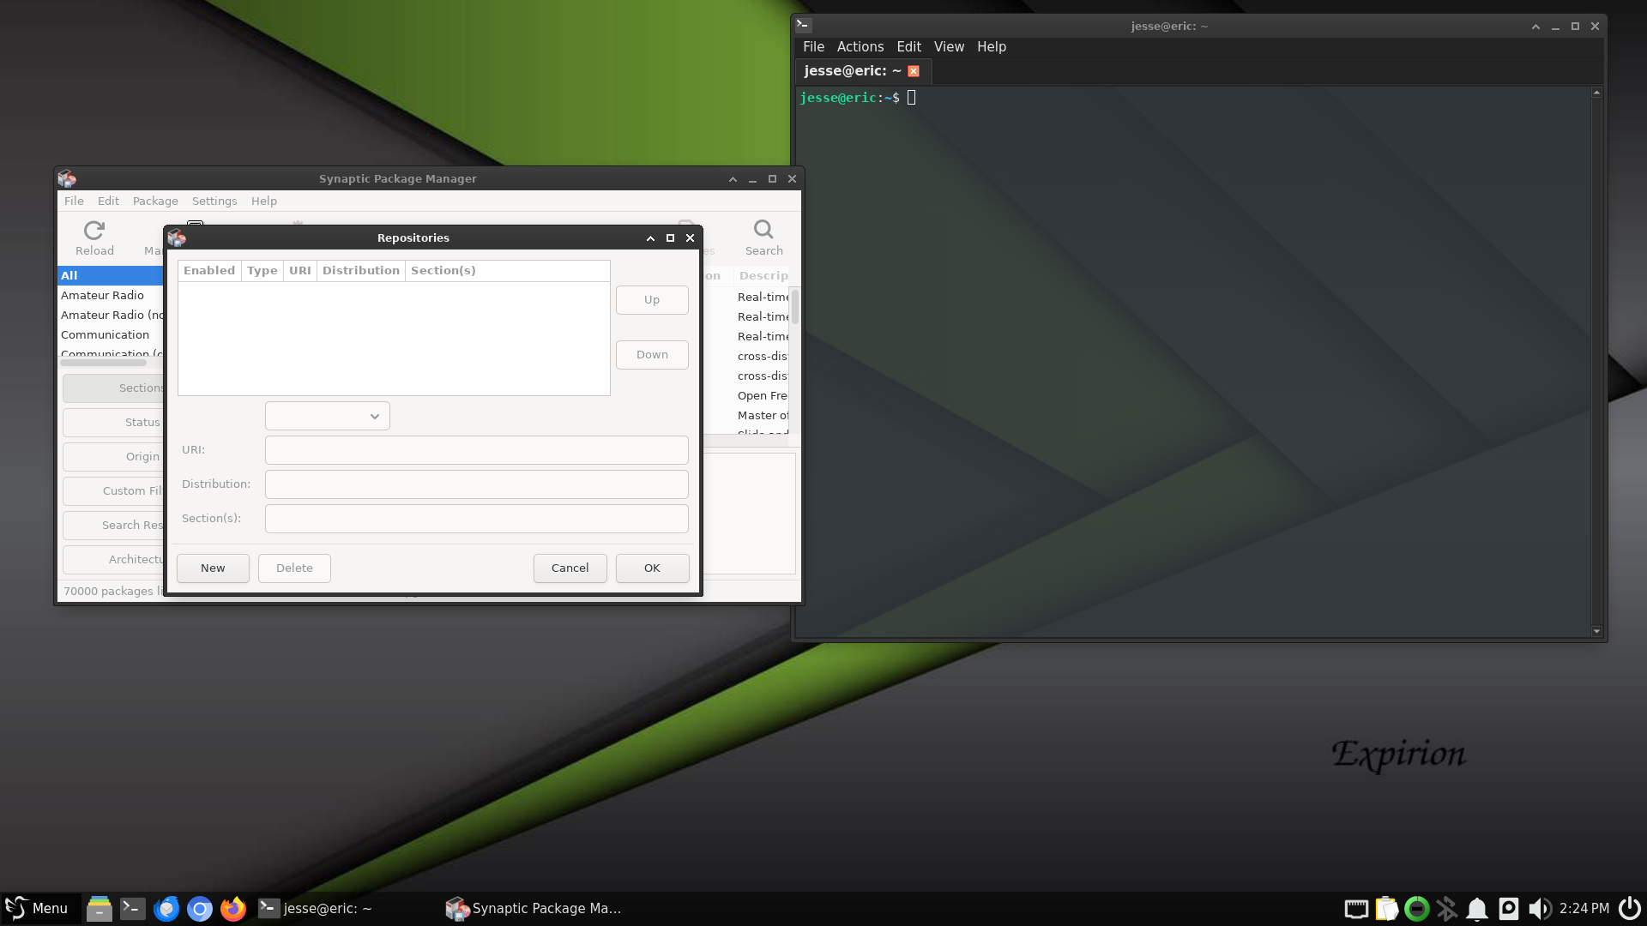Click Cancel in Repositories dialog
Screen dimensions: 1647x926
570,568
